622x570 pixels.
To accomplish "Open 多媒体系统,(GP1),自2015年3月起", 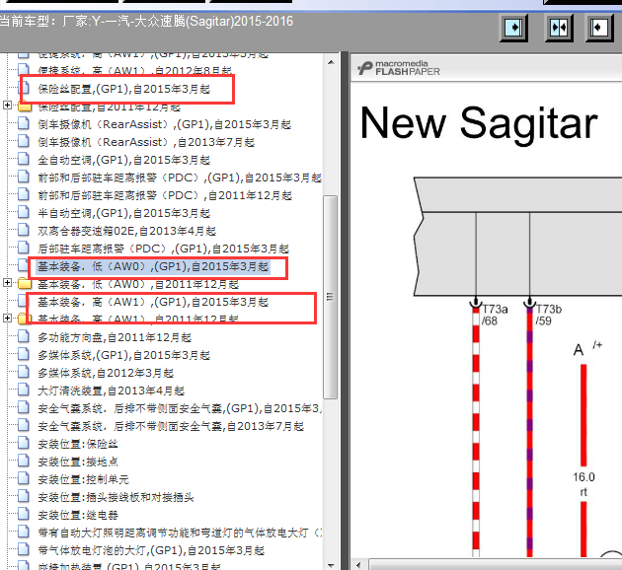I will coord(123,355).
